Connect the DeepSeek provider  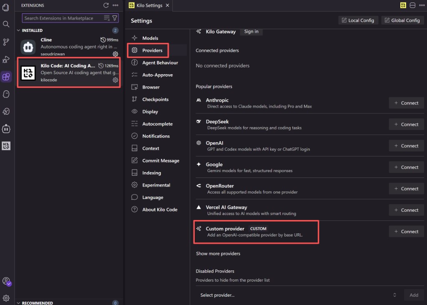pos(406,124)
